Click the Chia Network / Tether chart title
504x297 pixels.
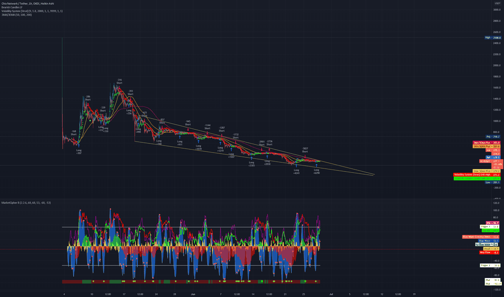point(28,4)
